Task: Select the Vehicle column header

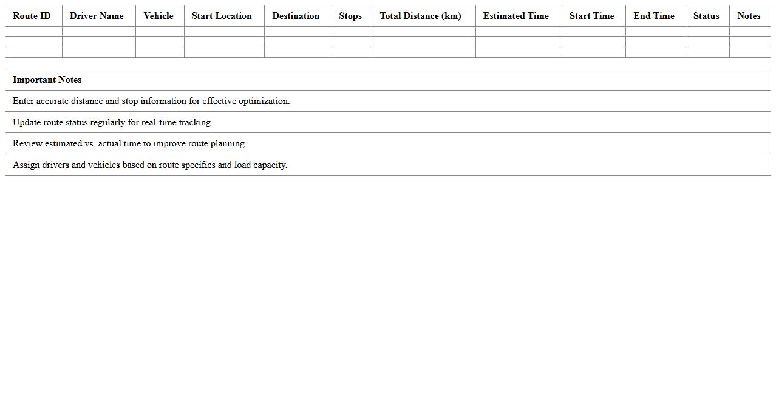Action: pyautogui.click(x=158, y=16)
